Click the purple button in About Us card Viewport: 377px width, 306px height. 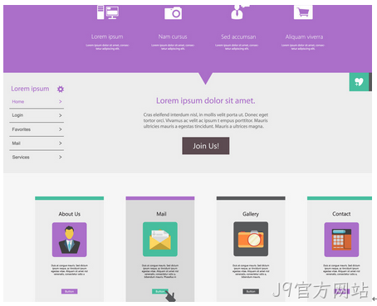[70, 291]
